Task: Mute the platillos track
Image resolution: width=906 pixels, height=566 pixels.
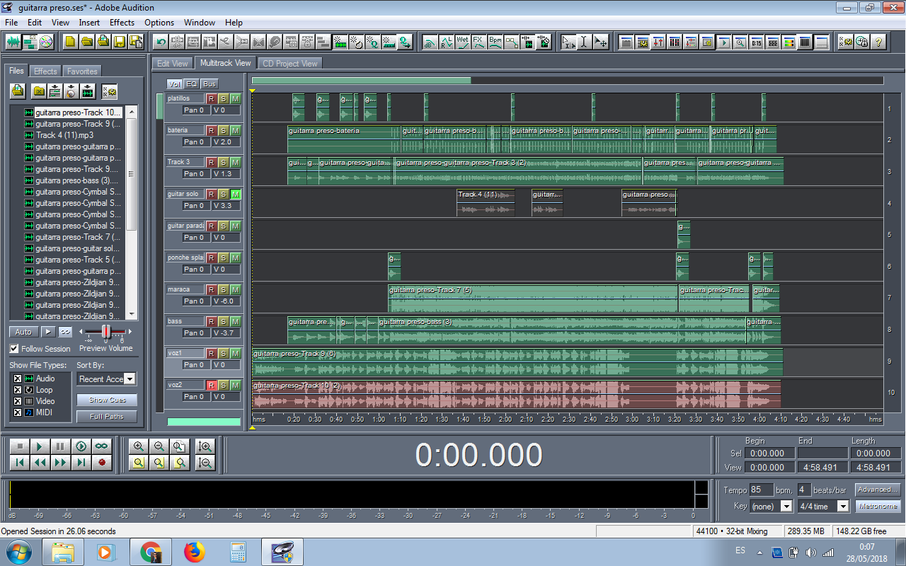Action: [x=236, y=98]
